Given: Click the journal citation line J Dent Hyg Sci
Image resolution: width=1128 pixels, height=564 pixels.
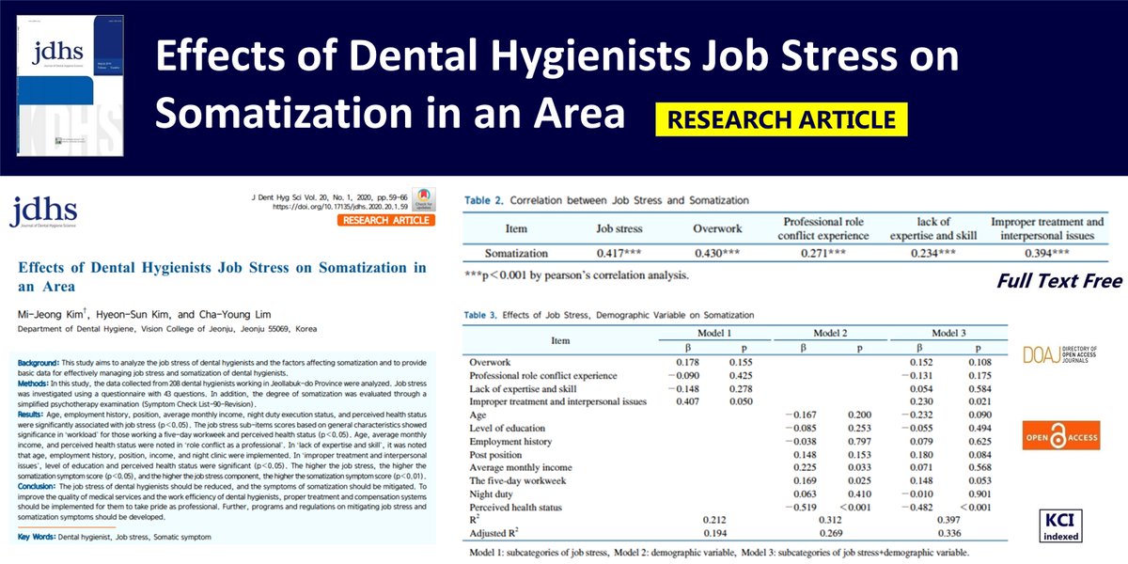Looking at the screenshot, I should [x=332, y=196].
